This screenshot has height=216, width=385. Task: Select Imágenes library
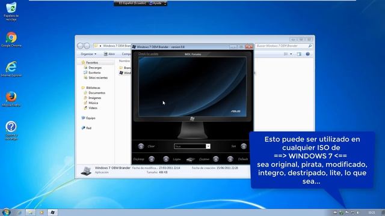coord(94,98)
